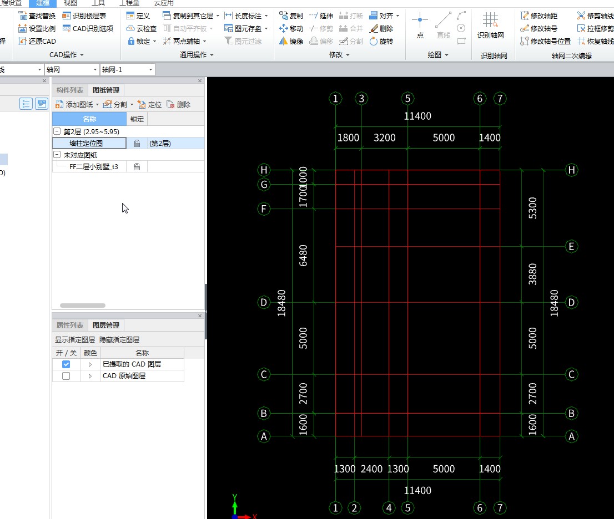Click horizontal scrollbar in drawing manager
This screenshot has height=519, width=614.
point(83,306)
